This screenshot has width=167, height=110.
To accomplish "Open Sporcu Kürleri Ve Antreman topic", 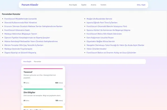I will pyautogui.click(x=109, y=30).
